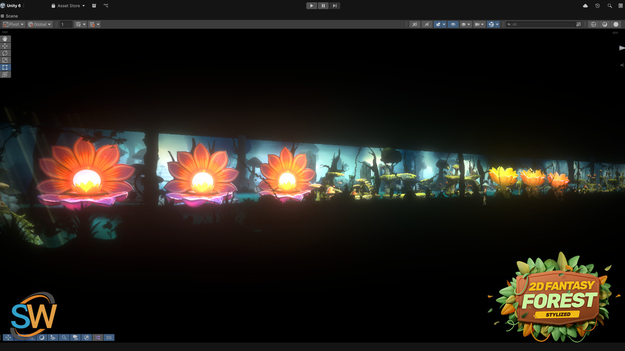Expand grid snapping options arrow
The image size is (625, 351).
click(84, 24)
